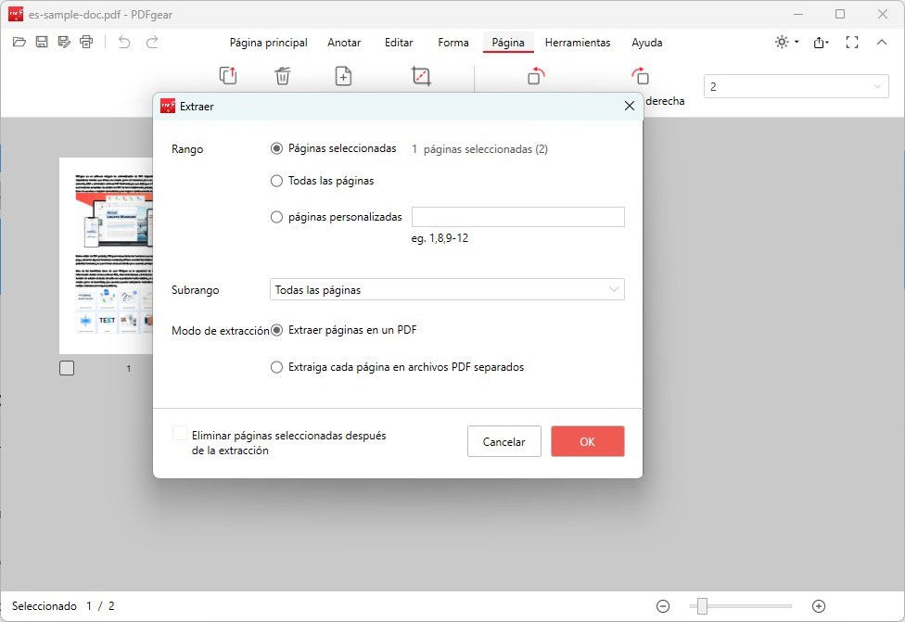Select extract each page into separate PDFs
Viewport: 905px width, 622px height.
coord(276,367)
